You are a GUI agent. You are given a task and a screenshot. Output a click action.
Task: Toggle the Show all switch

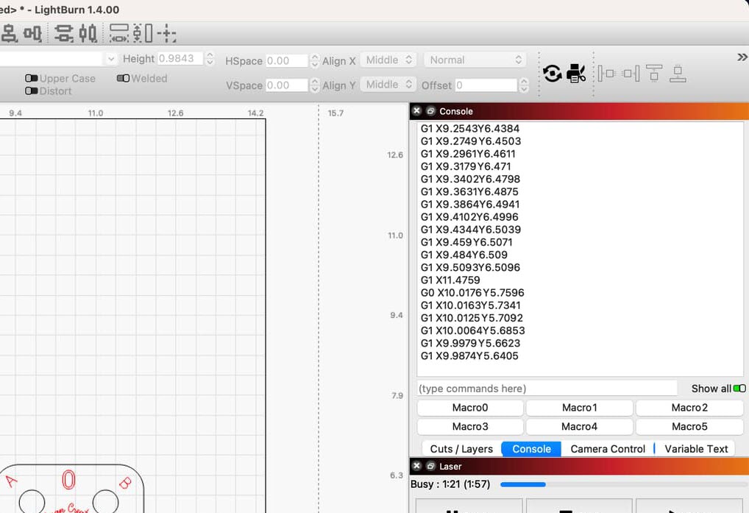click(x=739, y=389)
